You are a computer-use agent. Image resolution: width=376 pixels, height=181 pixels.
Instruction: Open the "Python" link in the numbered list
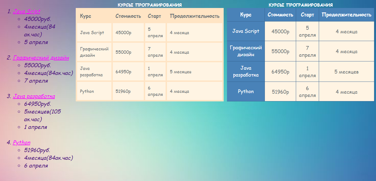(22, 142)
